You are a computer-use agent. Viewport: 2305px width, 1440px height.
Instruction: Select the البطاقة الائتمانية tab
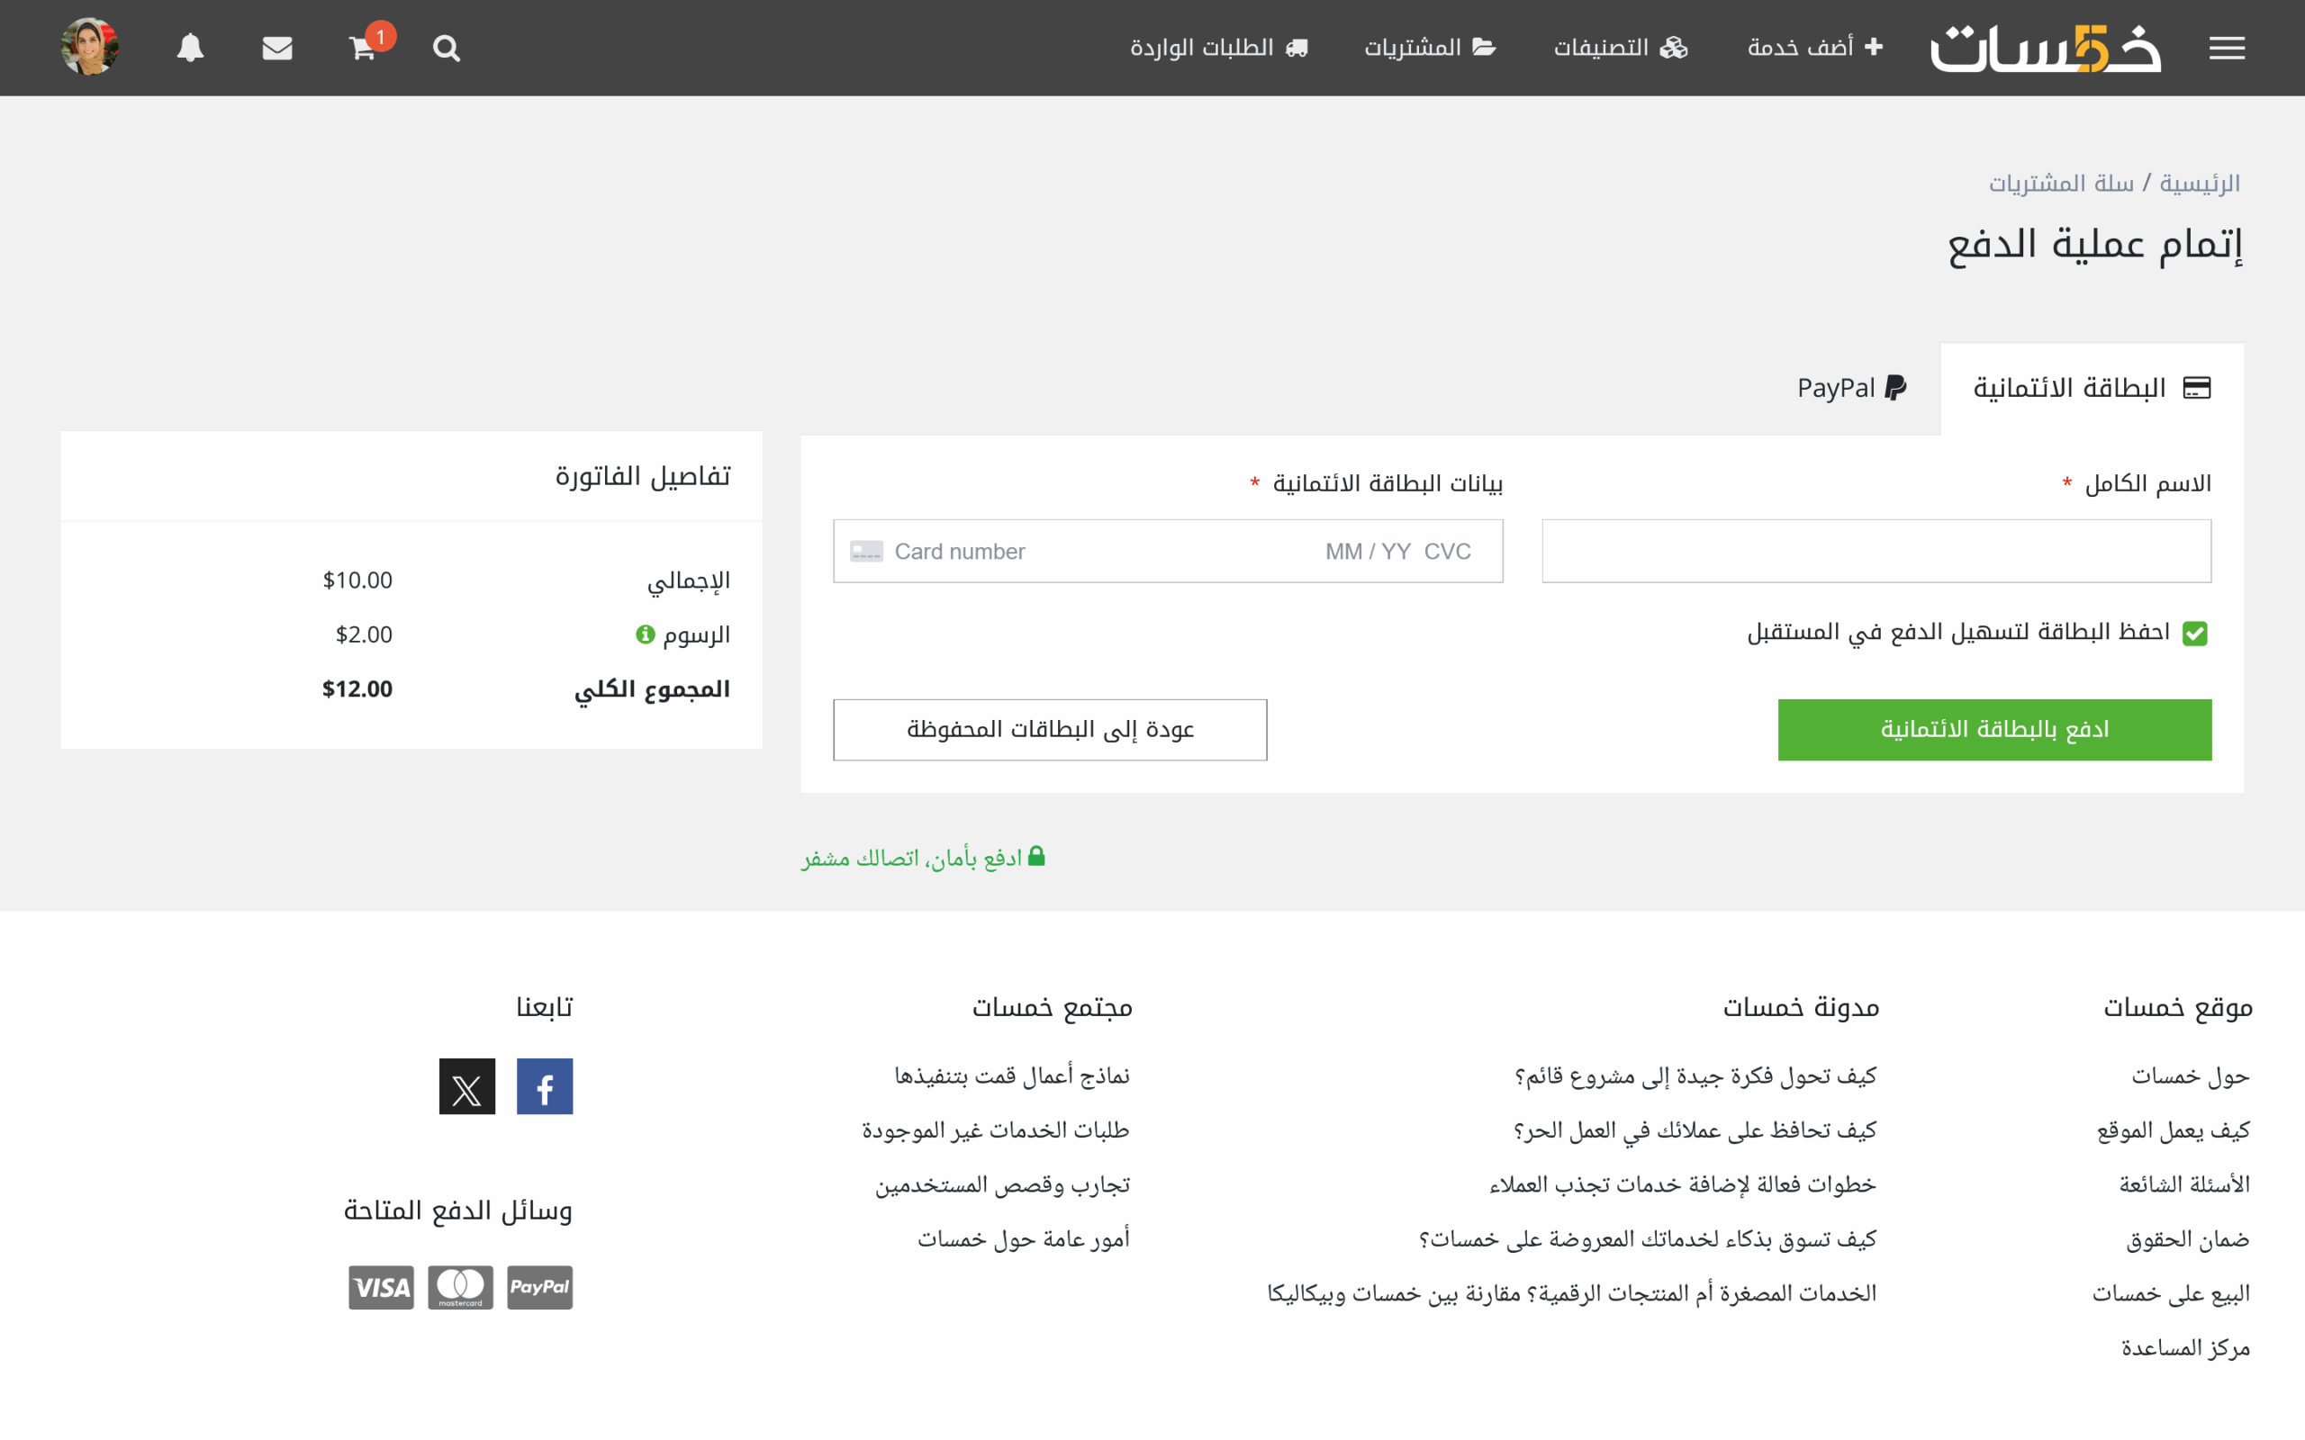2092,389
